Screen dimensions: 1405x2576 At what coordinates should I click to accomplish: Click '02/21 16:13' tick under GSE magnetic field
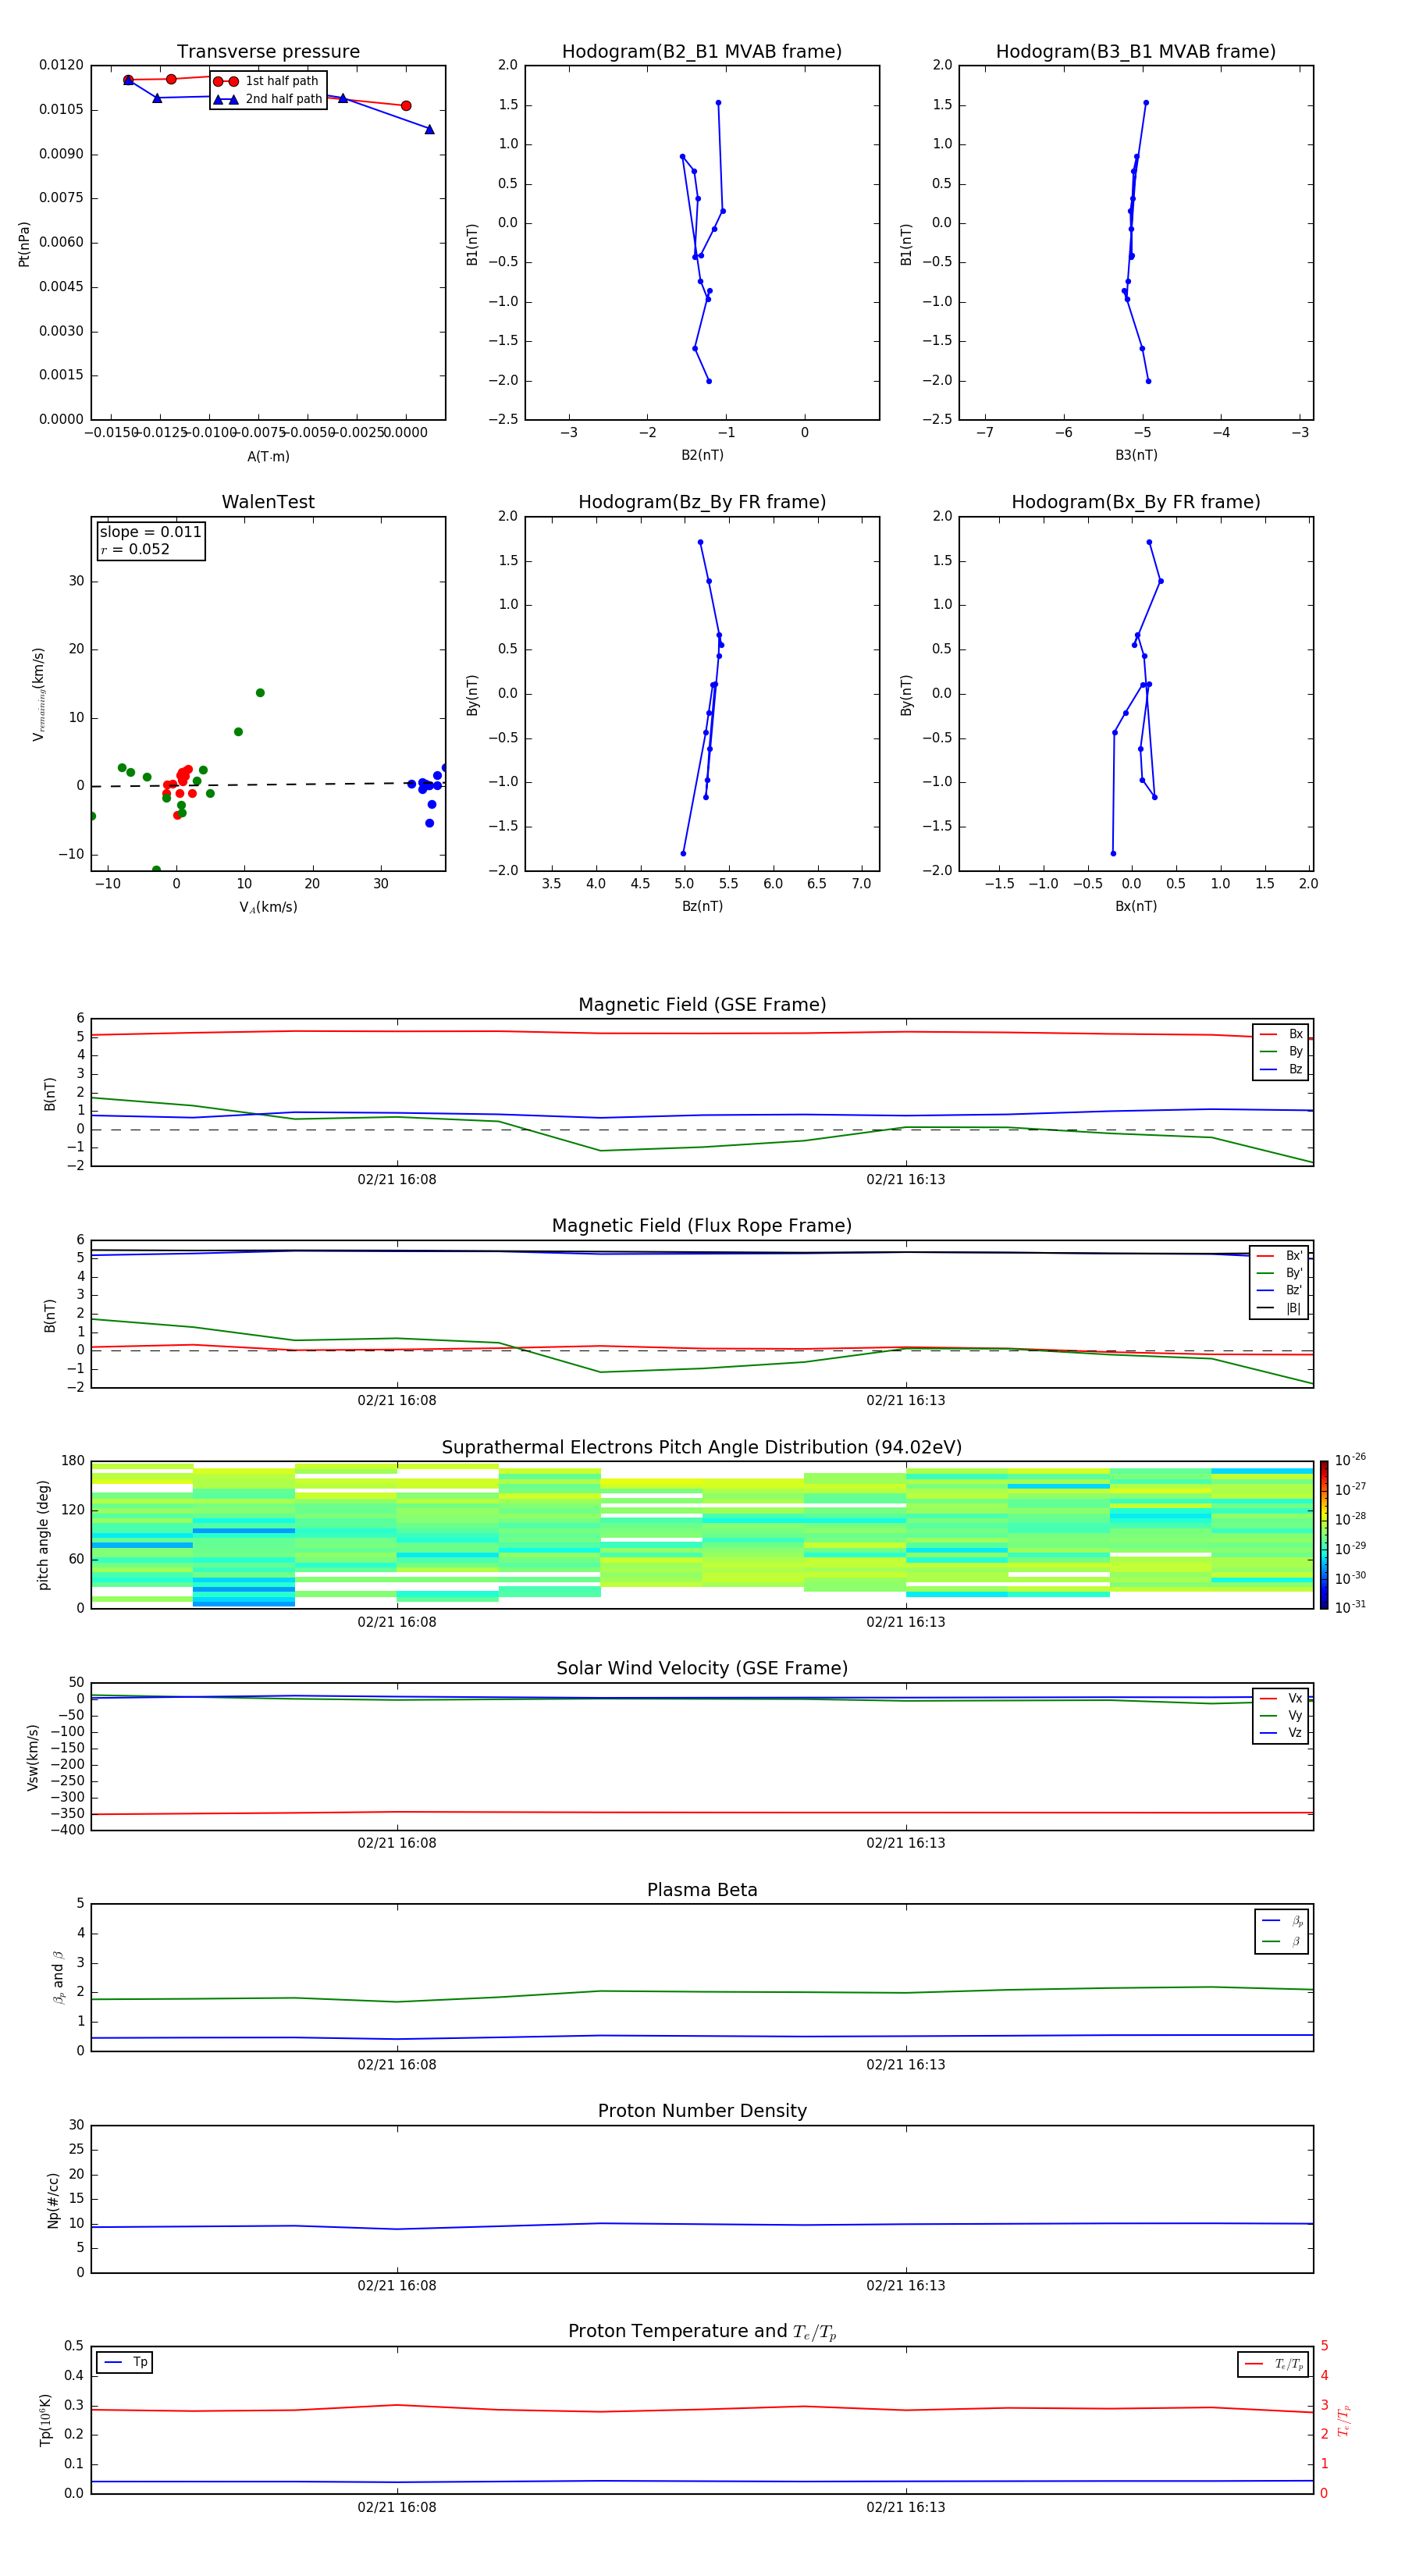(x=906, y=1180)
